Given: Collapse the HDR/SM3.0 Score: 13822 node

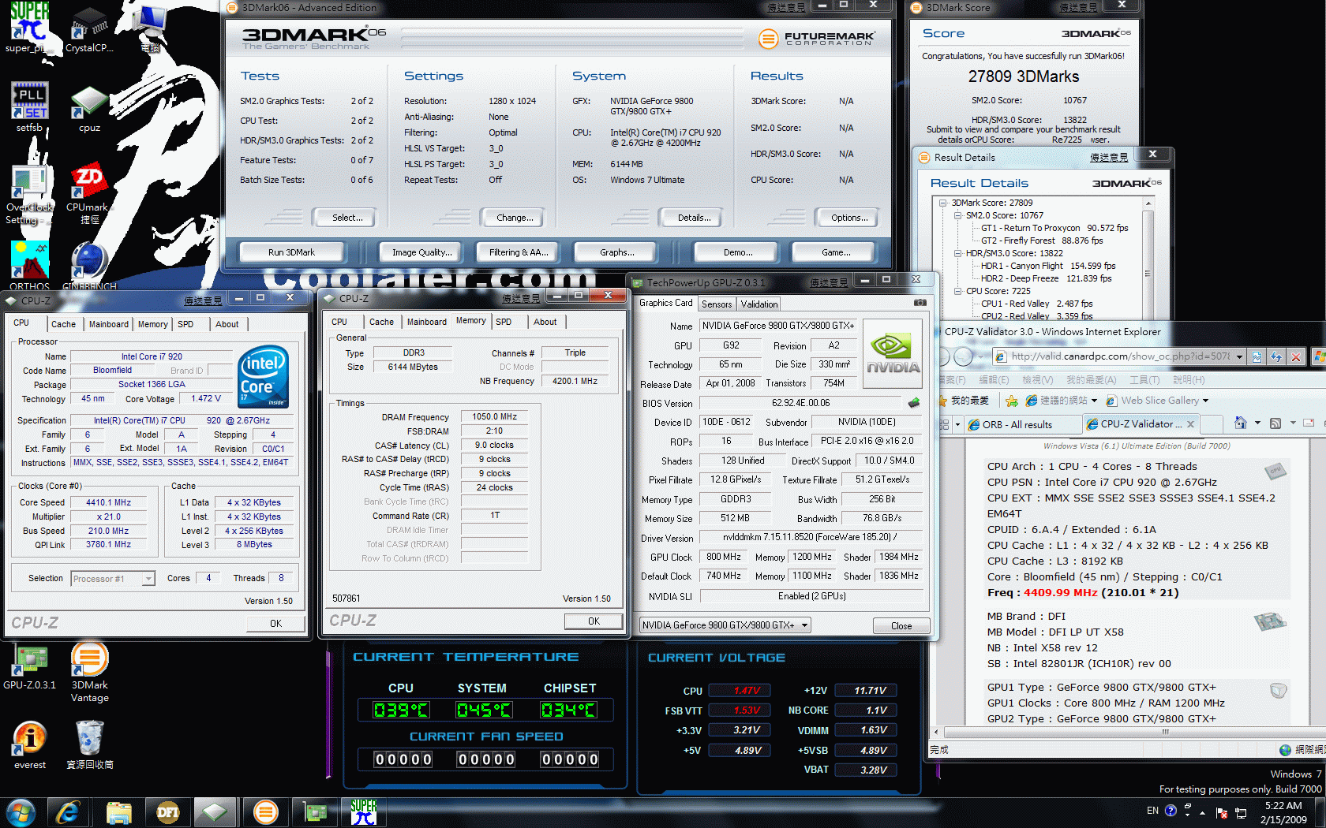Looking at the screenshot, I should [957, 253].
